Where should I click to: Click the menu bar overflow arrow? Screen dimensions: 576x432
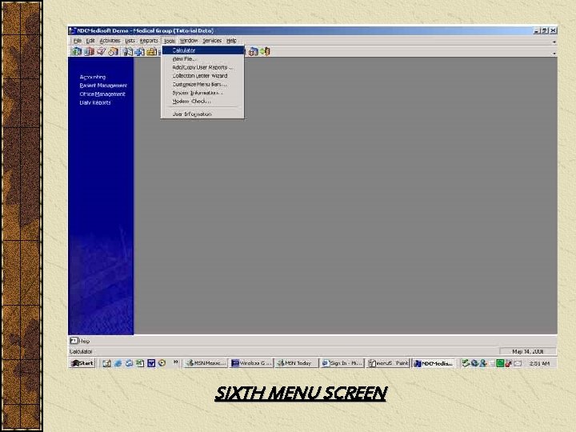pos(554,42)
